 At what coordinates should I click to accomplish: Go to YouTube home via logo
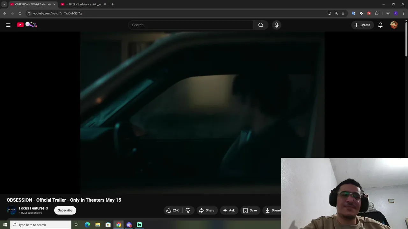click(x=27, y=25)
